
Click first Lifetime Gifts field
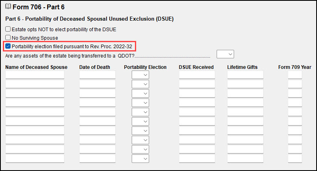pos(245,75)
